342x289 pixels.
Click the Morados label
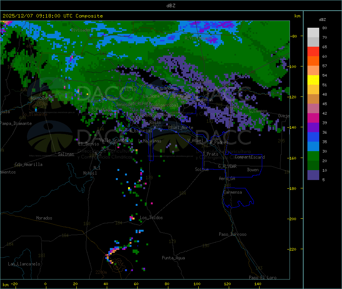pyautogui.click(x=44, y=218)
